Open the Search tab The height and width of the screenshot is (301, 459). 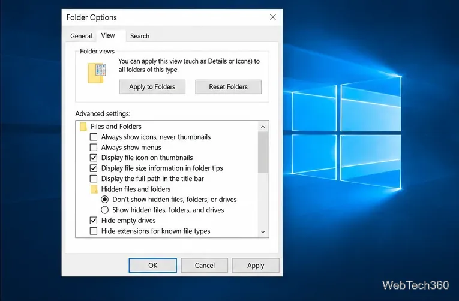140,36
